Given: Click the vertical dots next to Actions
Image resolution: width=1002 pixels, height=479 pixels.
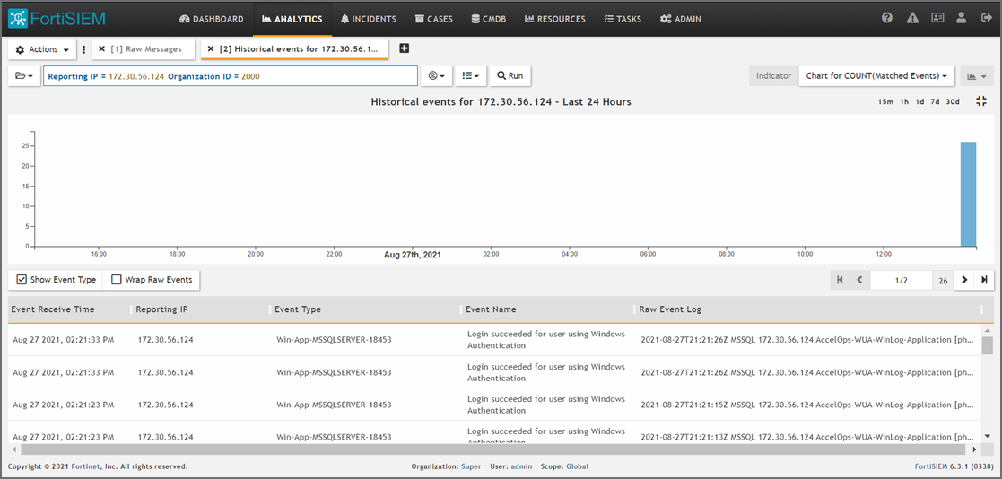Looking at the screenshot, I should click(83, 49).
